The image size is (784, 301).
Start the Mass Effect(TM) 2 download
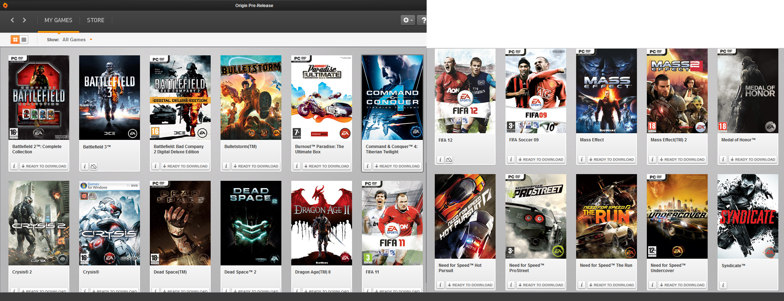tap(682, 159)
